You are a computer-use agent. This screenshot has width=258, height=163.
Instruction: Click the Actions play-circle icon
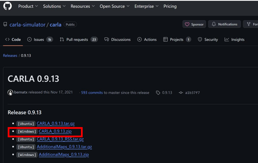click(x=139, y=39)
